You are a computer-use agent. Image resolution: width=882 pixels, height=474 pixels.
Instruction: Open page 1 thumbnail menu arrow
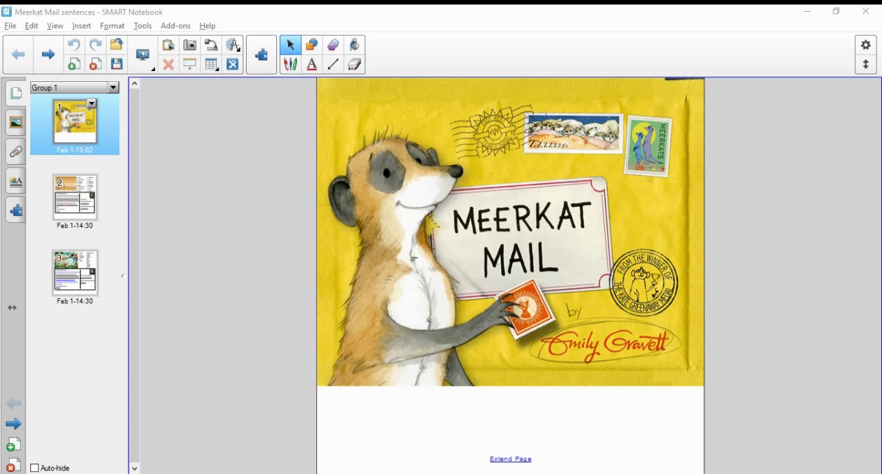[x=91, y=103]
